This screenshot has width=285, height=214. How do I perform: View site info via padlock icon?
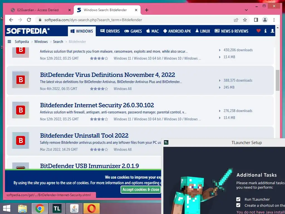40,20
